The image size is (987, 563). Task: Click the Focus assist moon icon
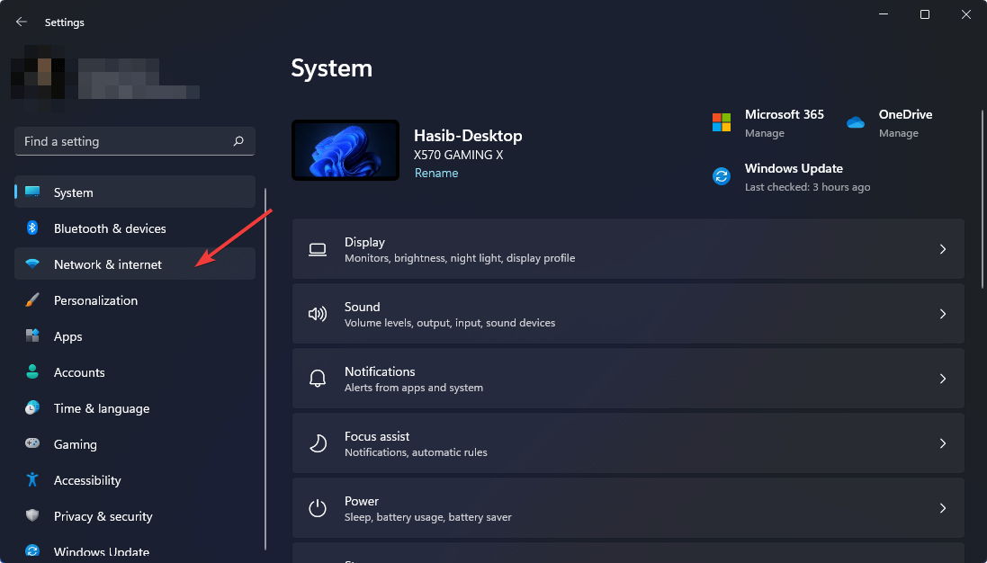(317, 443)
